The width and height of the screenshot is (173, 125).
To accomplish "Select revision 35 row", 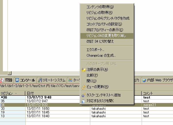I will point(86,101).
